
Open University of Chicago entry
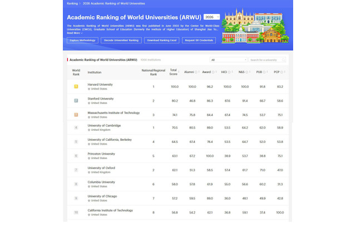[102, 196]
